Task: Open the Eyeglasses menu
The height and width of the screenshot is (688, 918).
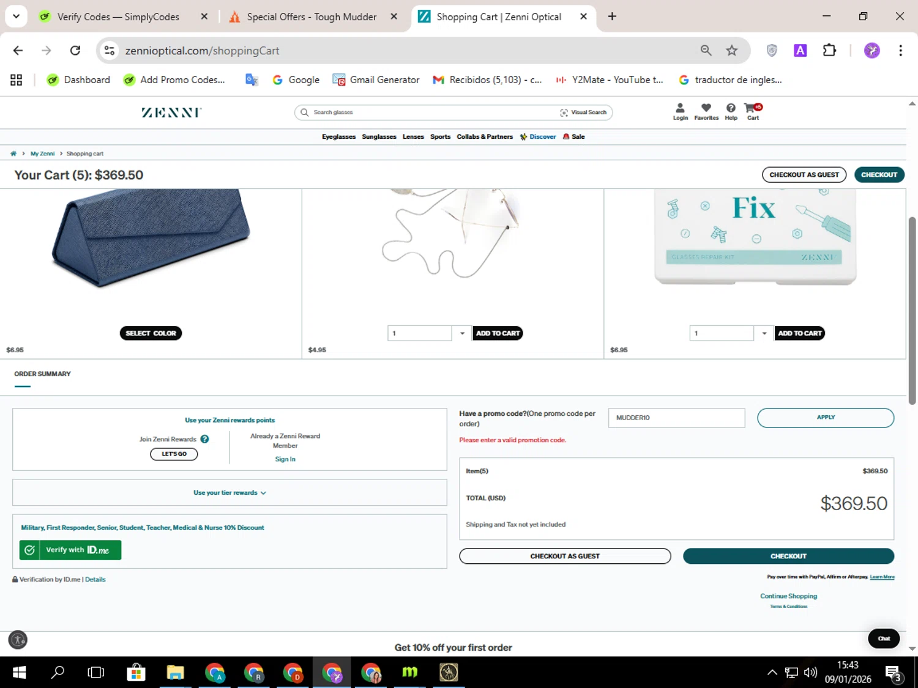Action: [338, 137]
